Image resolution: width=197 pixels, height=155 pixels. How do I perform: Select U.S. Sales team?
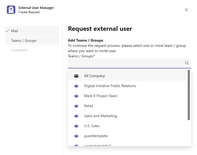(127, 126)
